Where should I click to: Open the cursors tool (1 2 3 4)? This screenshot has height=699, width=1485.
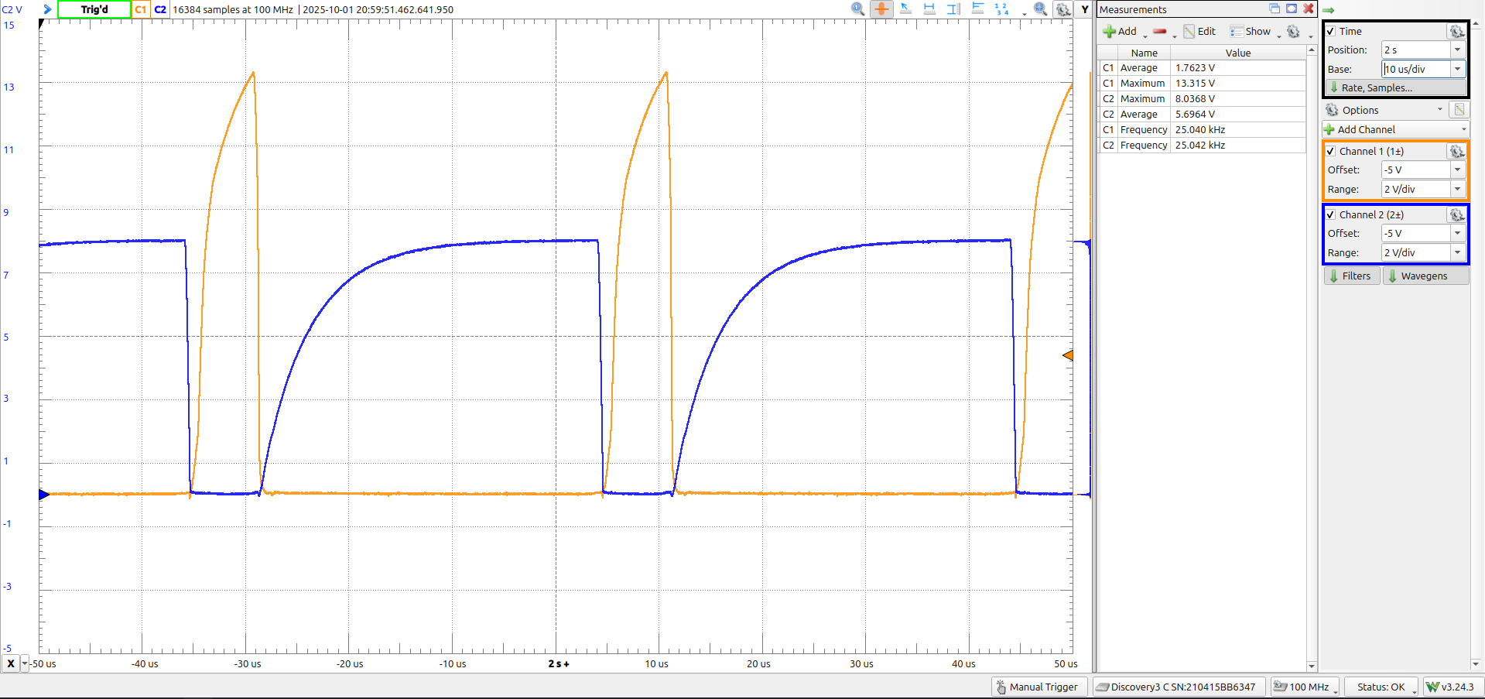click(x=1001, y=9)
